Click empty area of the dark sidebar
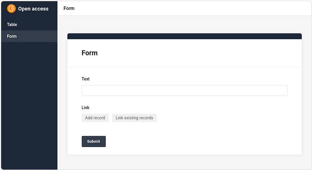 29,105
